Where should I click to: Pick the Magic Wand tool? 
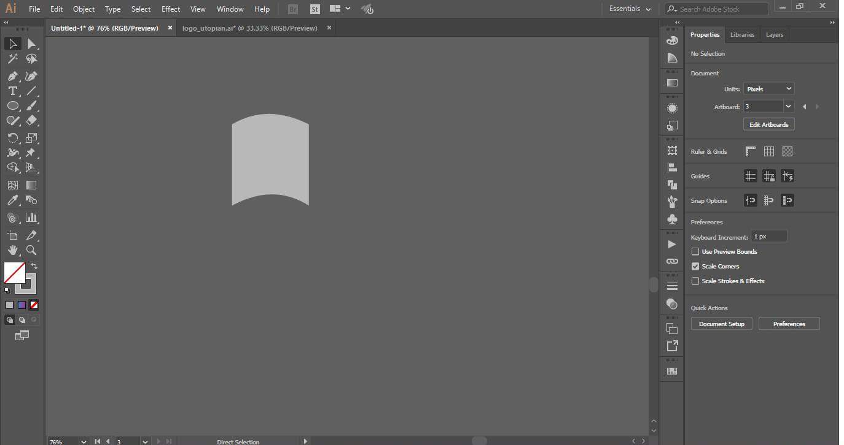(x=12, y=59)
